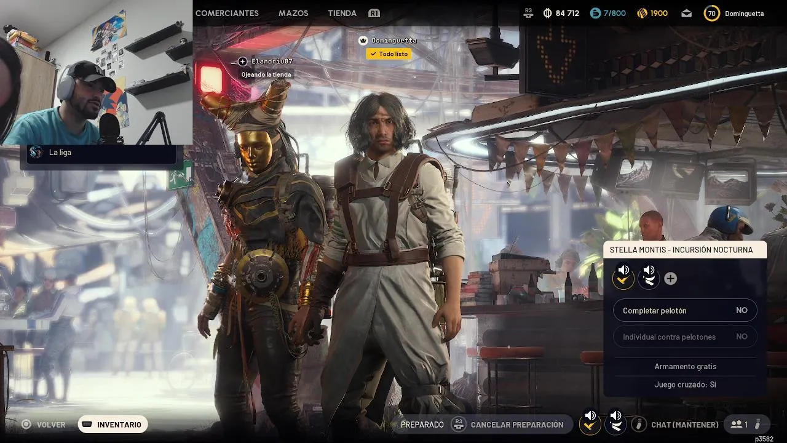This screenshot has width=787, height=443.
Task: Click the gold squad member emblem in panel
Action: pos(623,281)
